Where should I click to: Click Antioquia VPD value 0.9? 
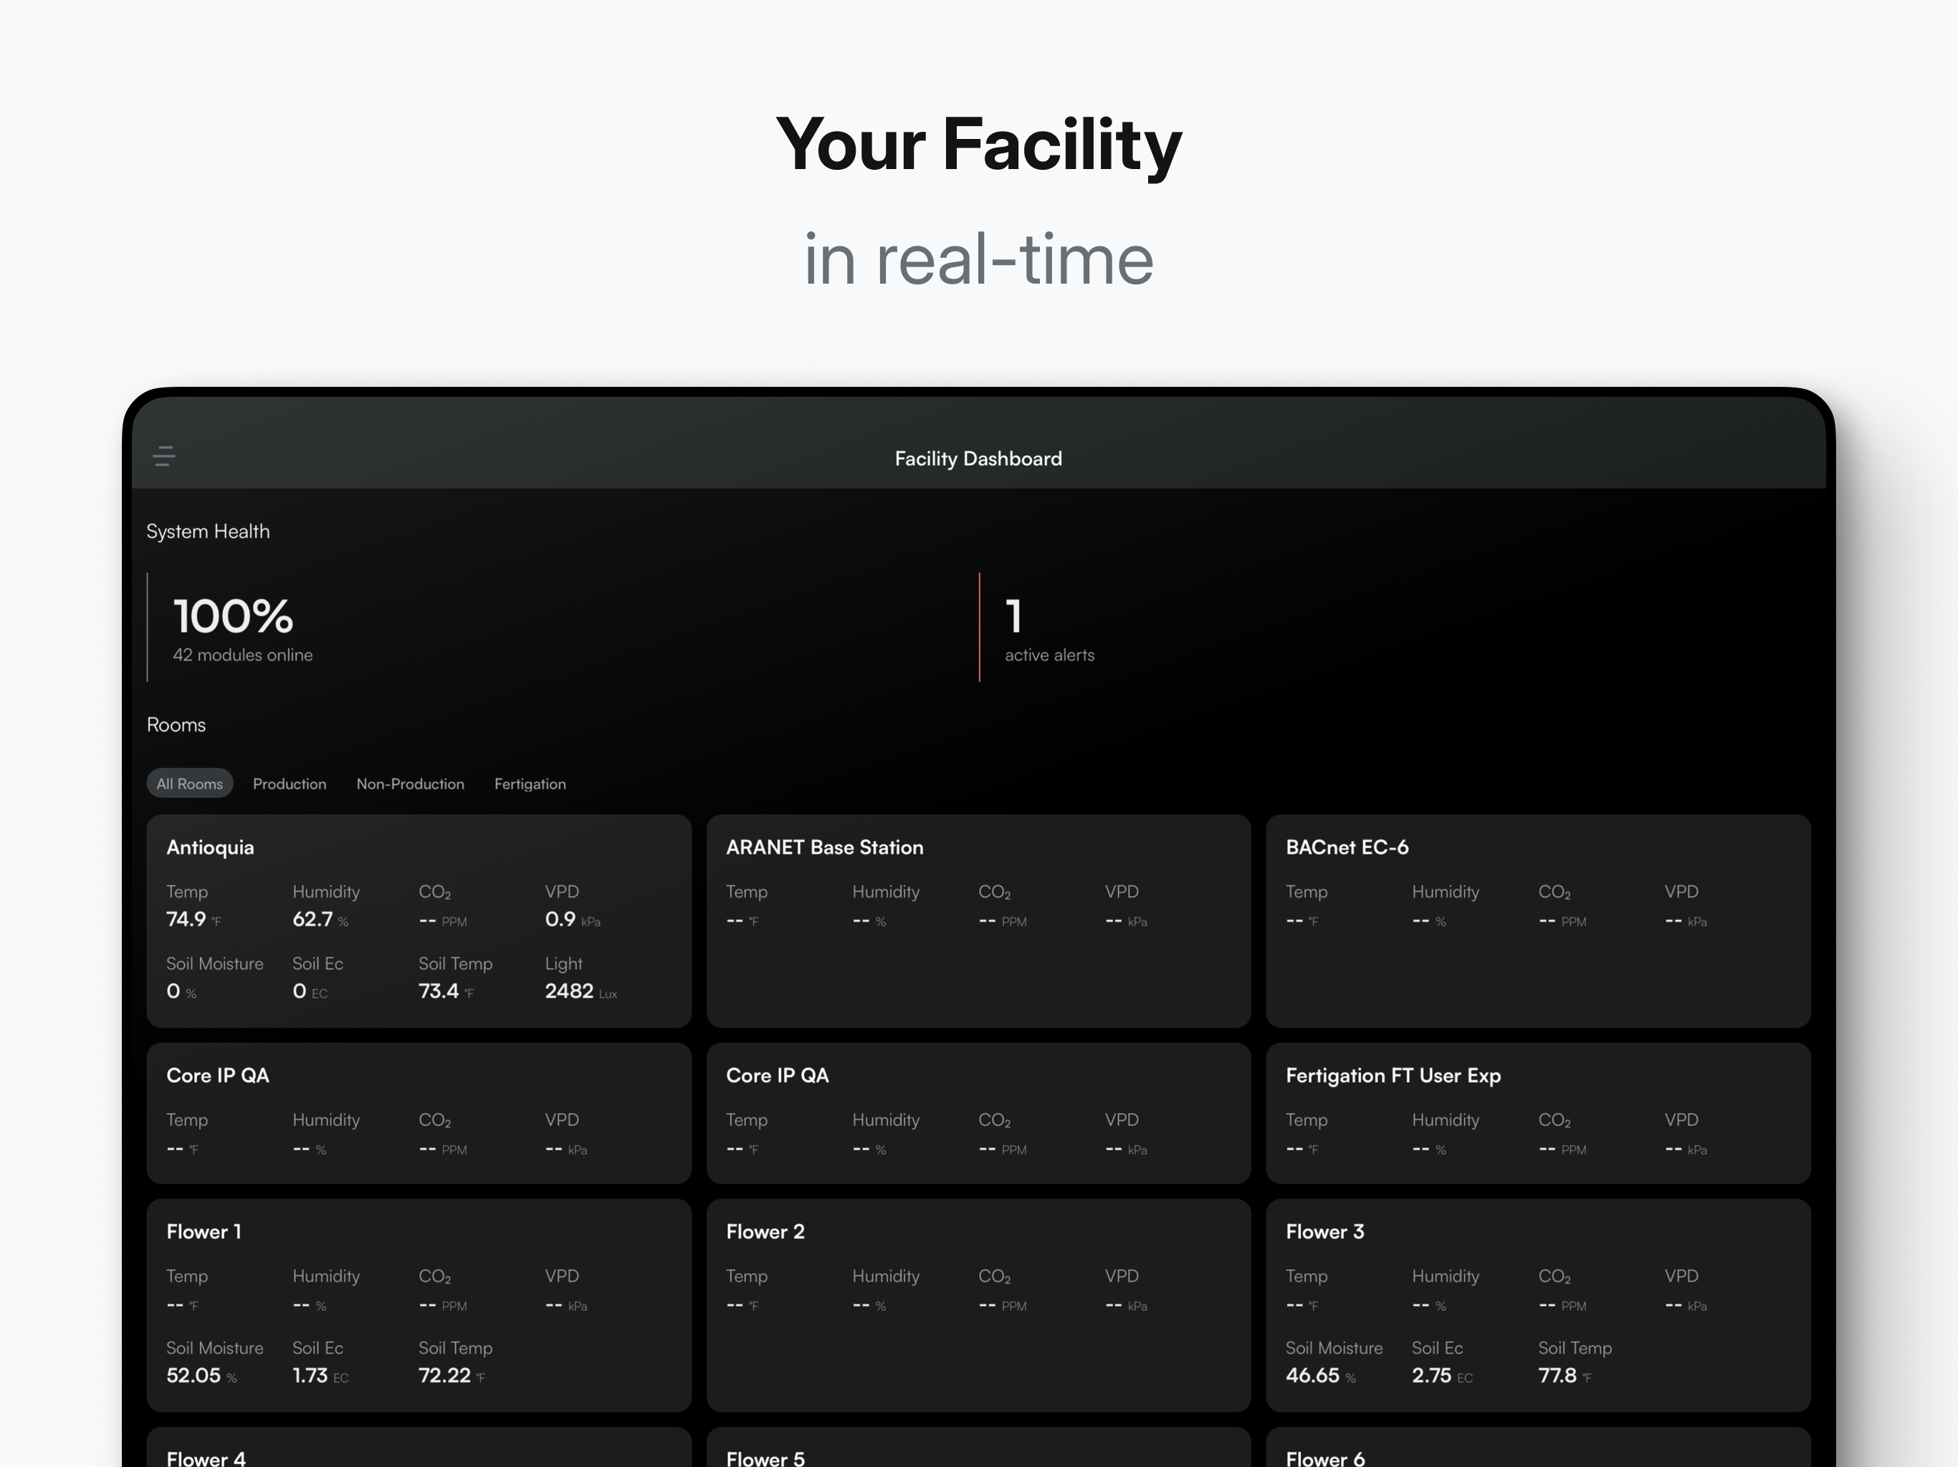560,918
